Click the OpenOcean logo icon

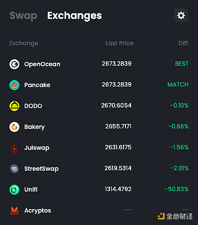point(14,64)
